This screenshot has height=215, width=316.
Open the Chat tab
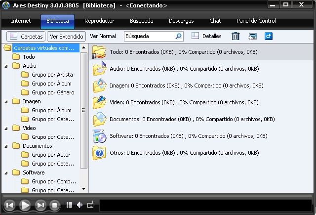point(215,21)
